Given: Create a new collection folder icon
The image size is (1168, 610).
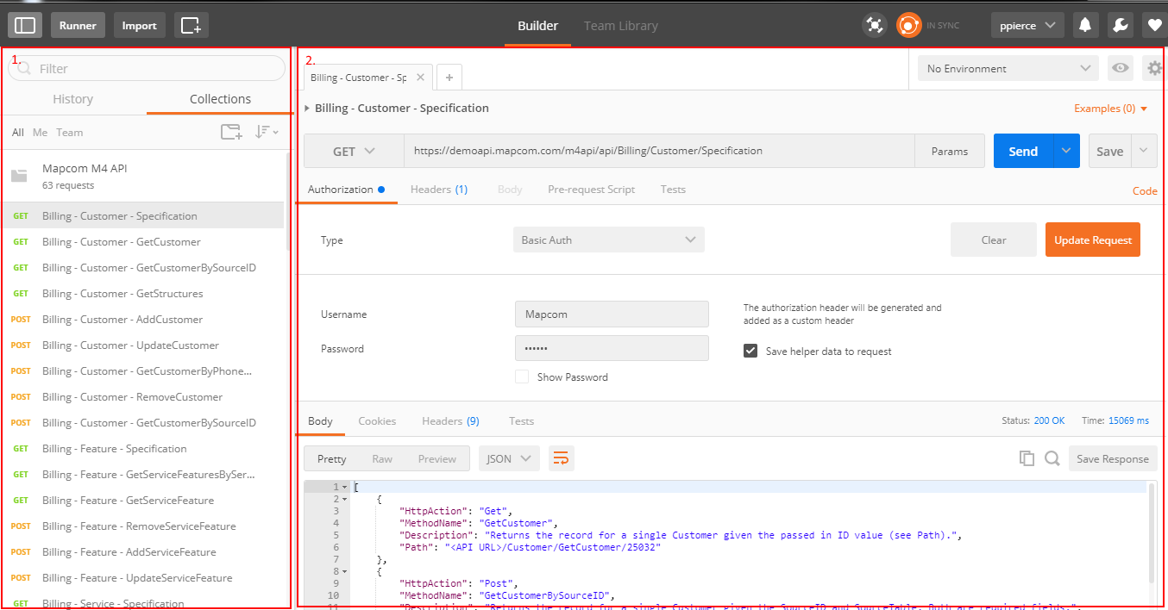Looking at the screenshot, I should point(230,133).
